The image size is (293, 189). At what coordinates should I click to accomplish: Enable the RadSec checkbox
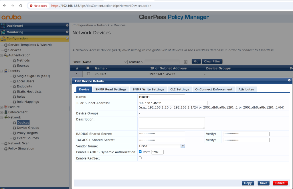point(140,158)
